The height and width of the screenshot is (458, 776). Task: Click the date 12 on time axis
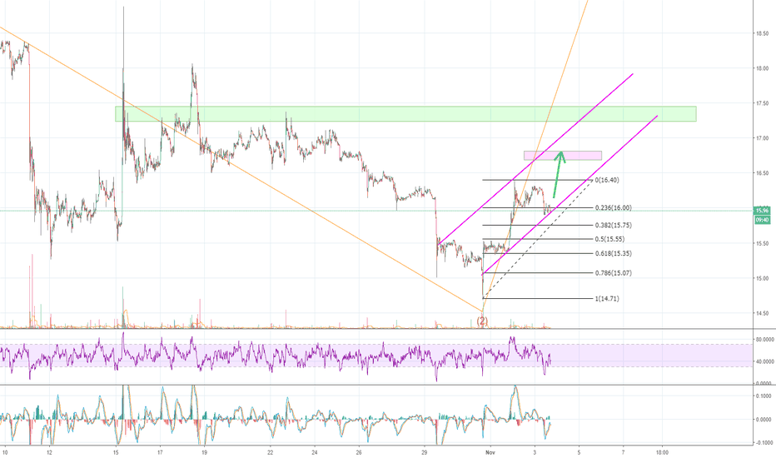coord(49,452)
